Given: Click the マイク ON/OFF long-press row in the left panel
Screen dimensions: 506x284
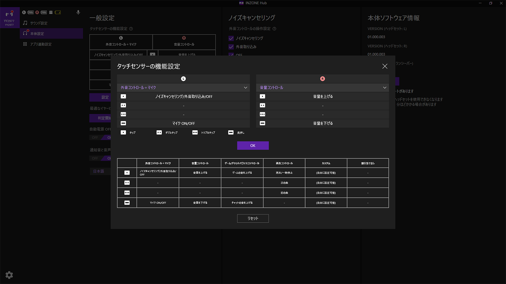Looking at the screenshot, I should pos(183,123).
